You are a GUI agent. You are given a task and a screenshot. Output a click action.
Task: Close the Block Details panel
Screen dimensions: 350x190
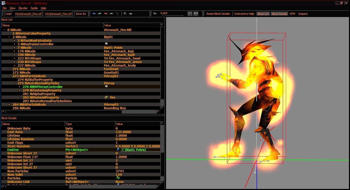pyautogui.click(x=162, y=118)
